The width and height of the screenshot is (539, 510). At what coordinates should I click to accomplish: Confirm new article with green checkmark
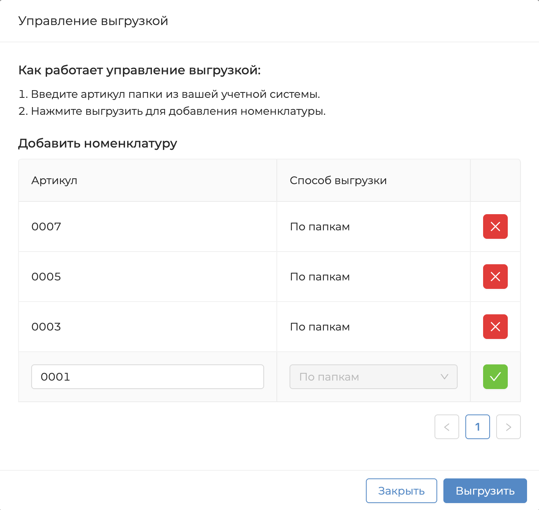pos(495,377)
